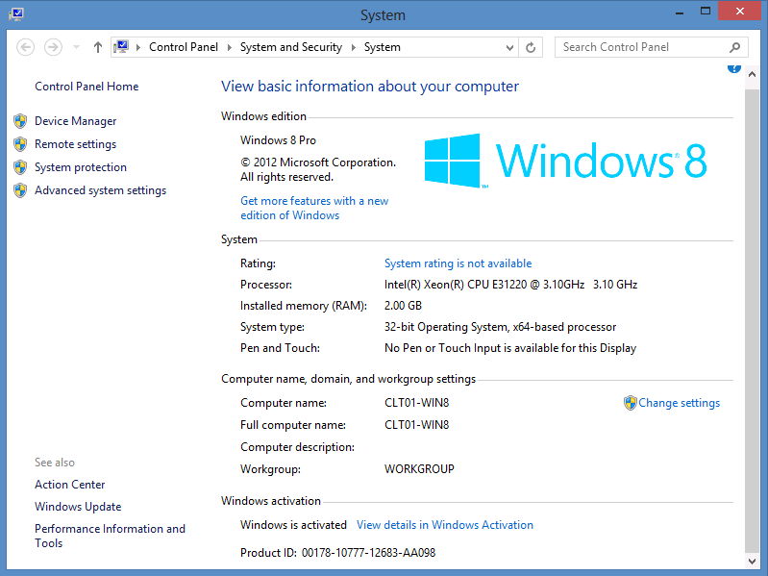The image size is (768, 576).
Task: Focus the Search Control Panel field
Action: pos(651,47)
